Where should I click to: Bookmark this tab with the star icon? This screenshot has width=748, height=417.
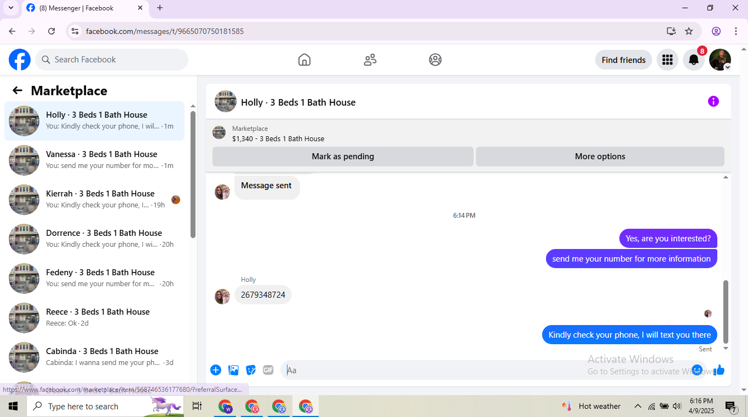click(689, 31)
